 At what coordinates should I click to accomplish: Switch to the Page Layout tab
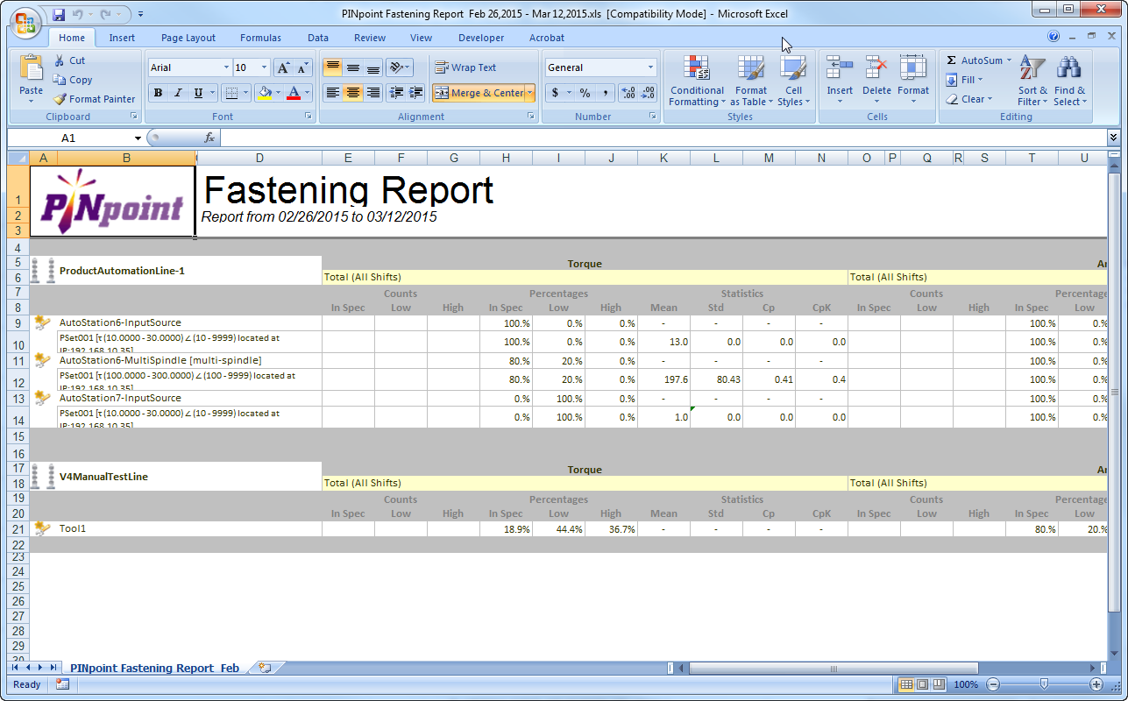pos(188,38)
